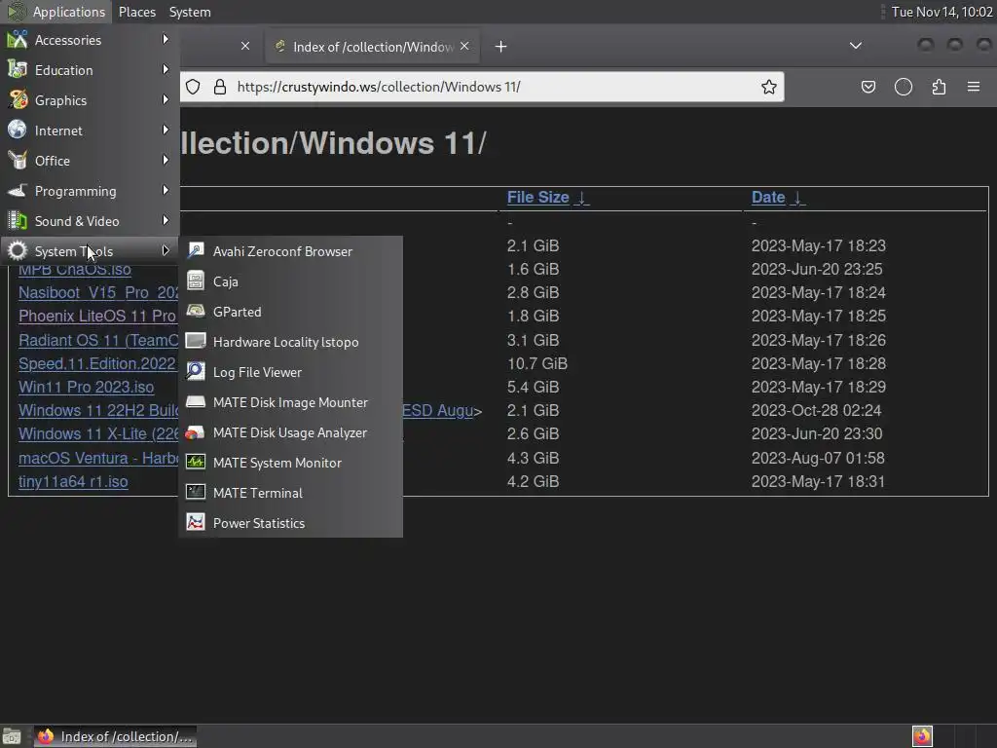Click the Education category icon
Screen dimensions: 997x748
[18, 69]
